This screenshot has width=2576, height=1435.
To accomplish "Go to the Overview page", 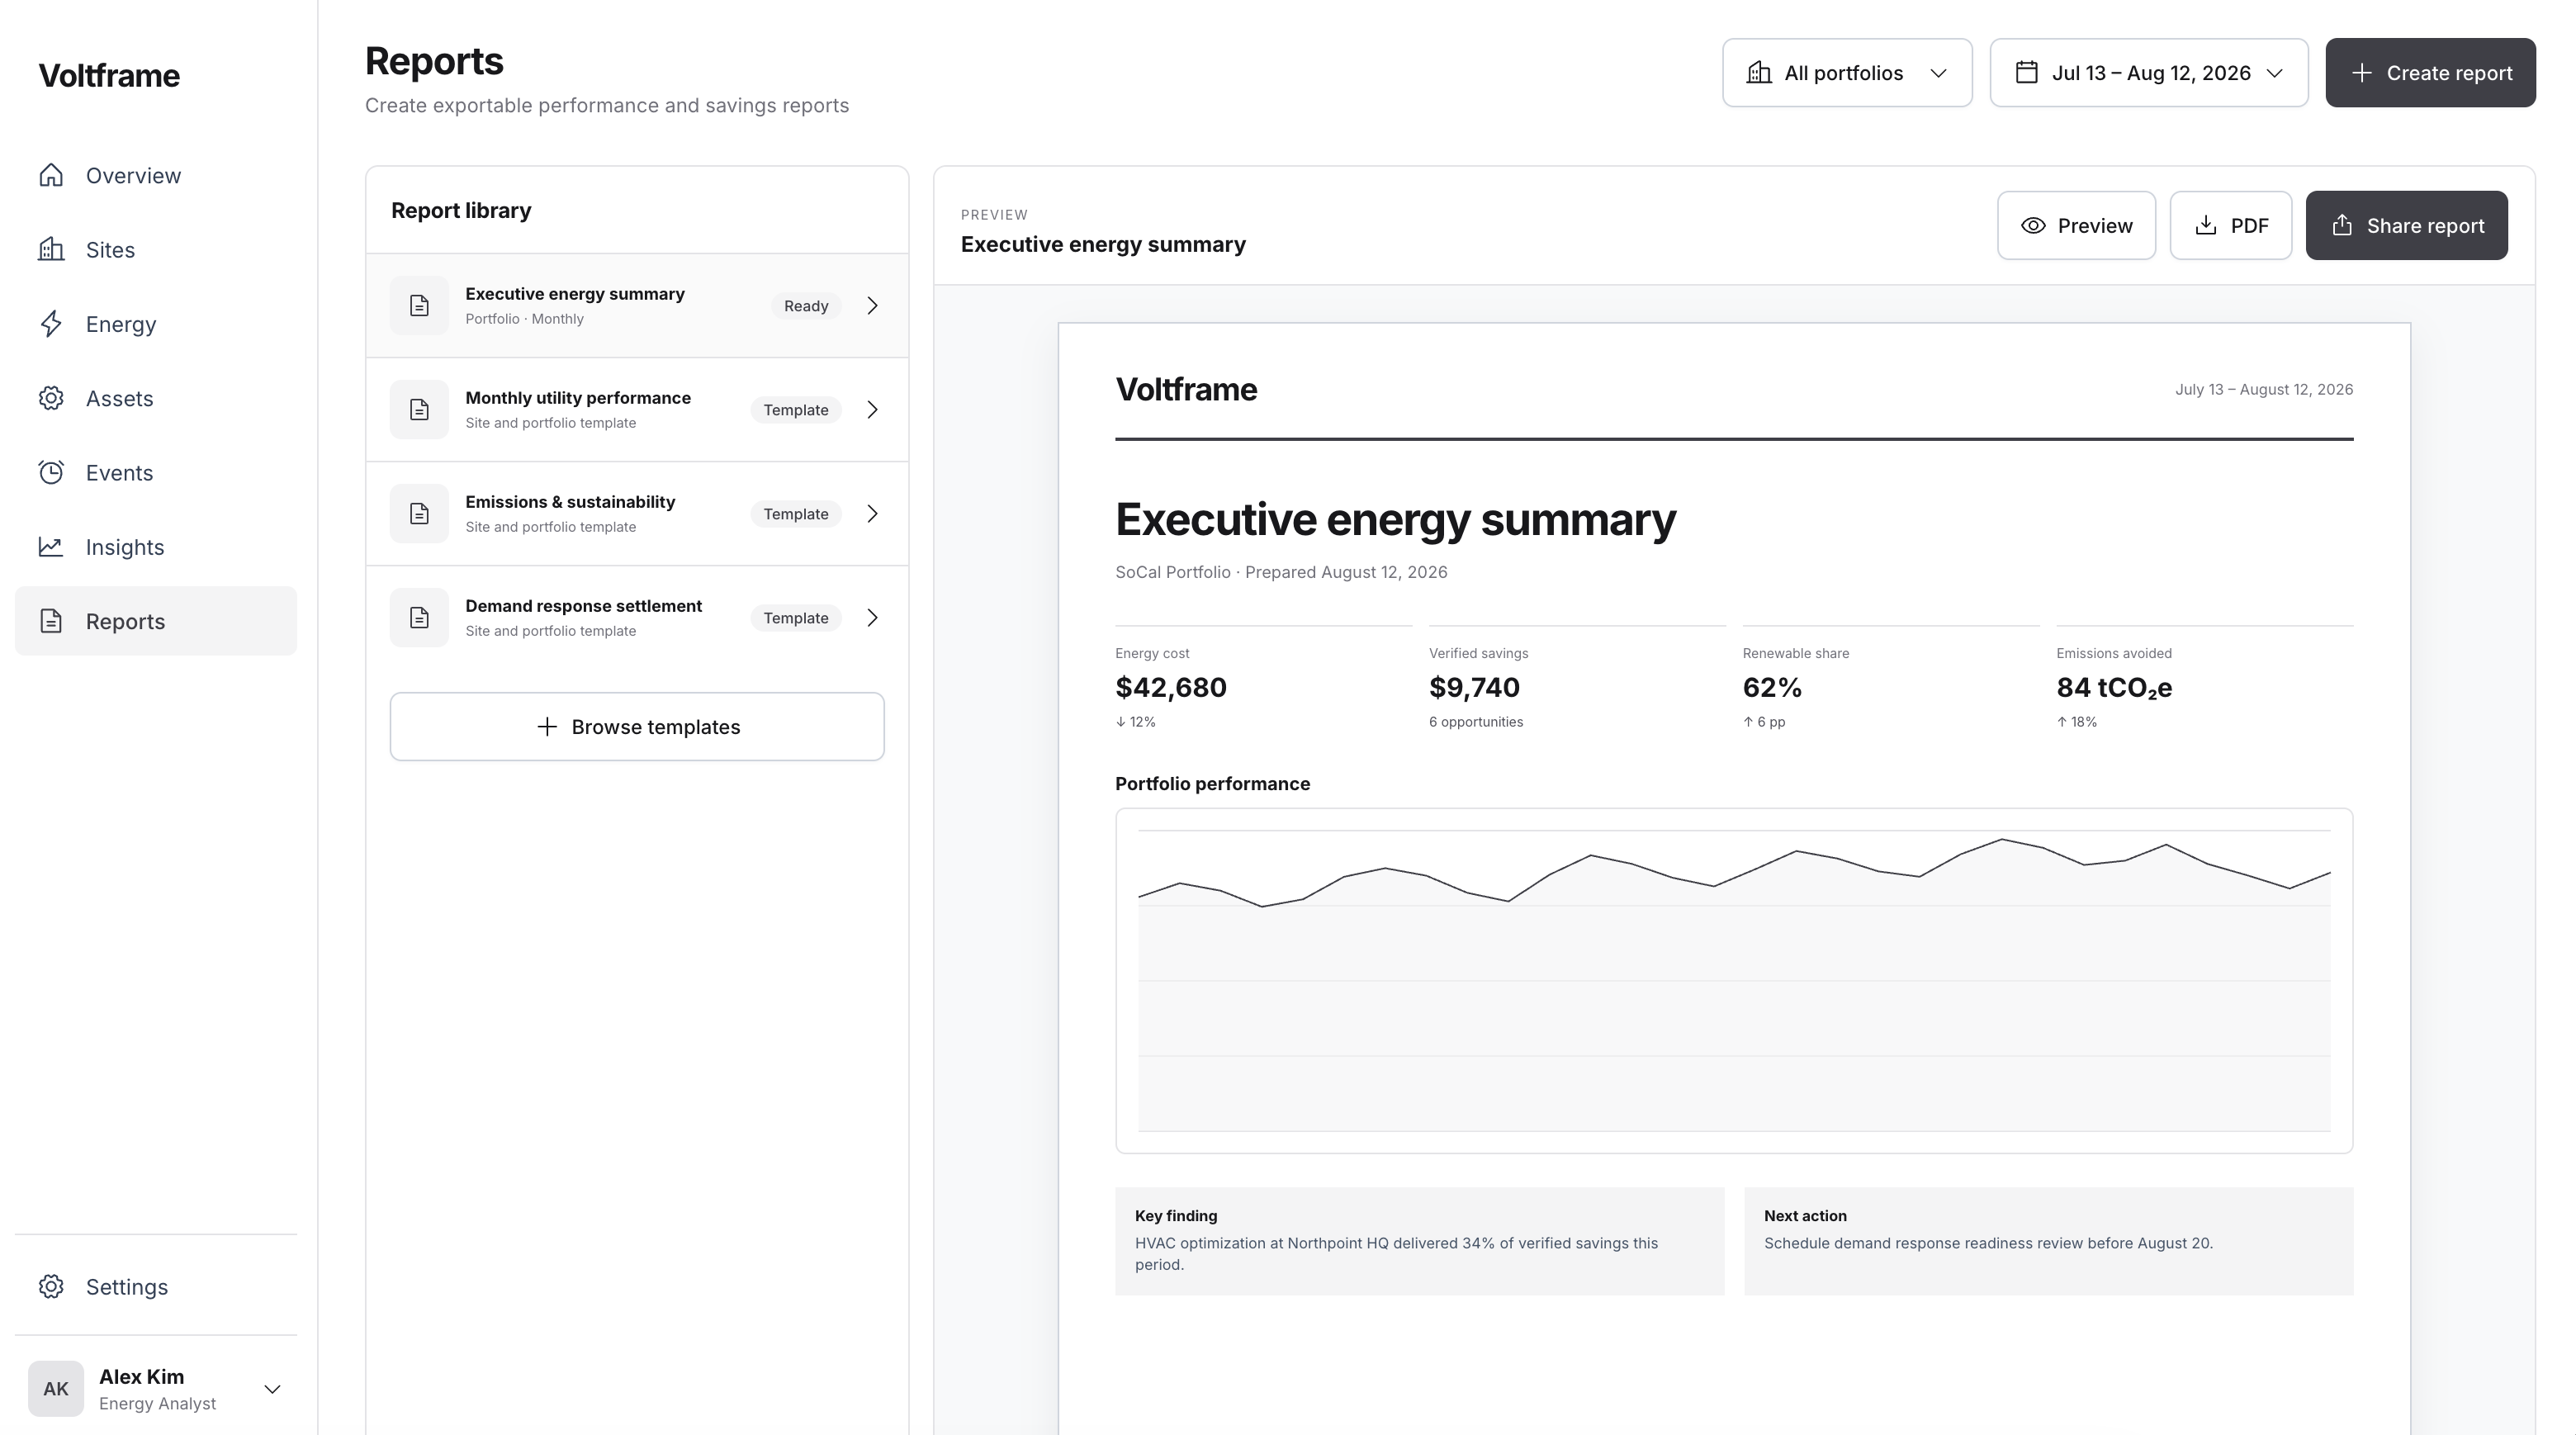I will pos(156,175).
